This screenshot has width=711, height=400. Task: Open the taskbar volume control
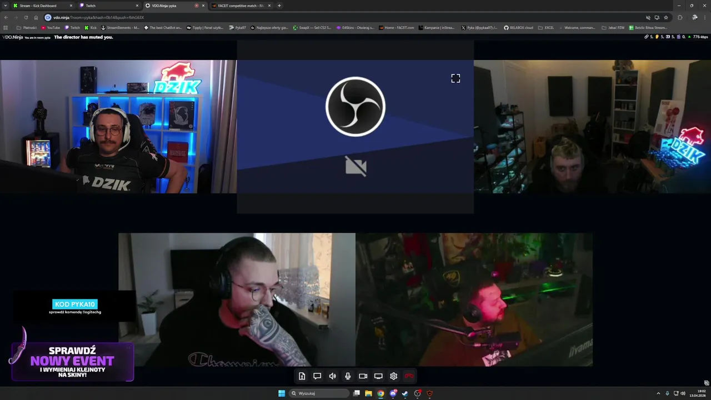(683, 393)
